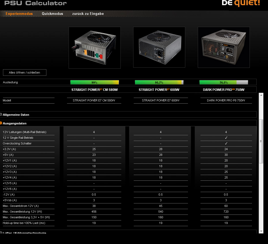This screenshot has width=268, height=244.
Task: Click the 456 W value for 580W model
Action: (x=94, y=212)
